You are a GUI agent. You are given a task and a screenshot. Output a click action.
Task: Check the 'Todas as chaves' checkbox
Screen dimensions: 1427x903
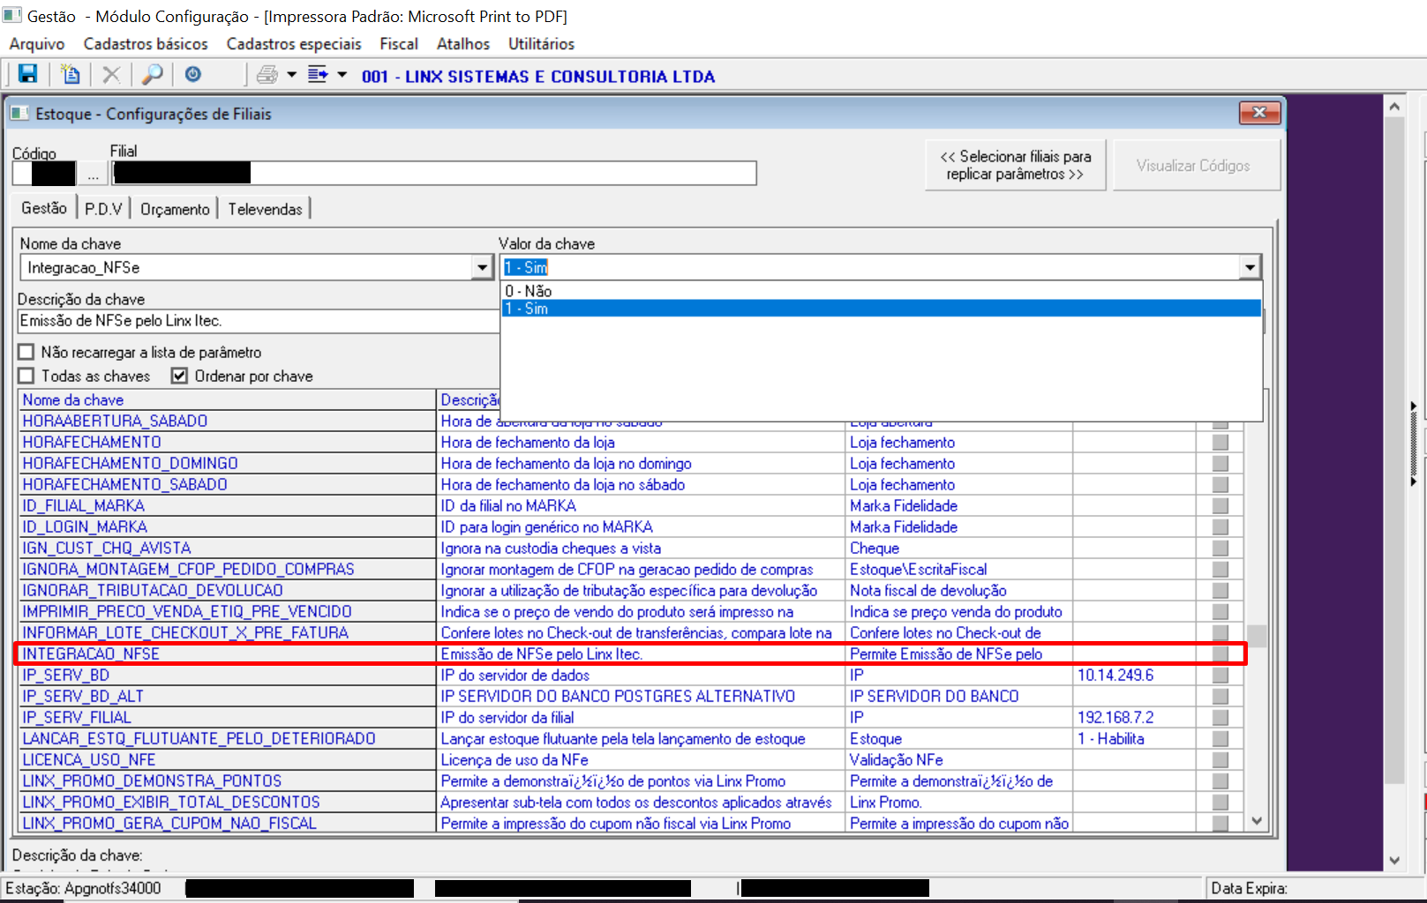click(x=26, y=376)
